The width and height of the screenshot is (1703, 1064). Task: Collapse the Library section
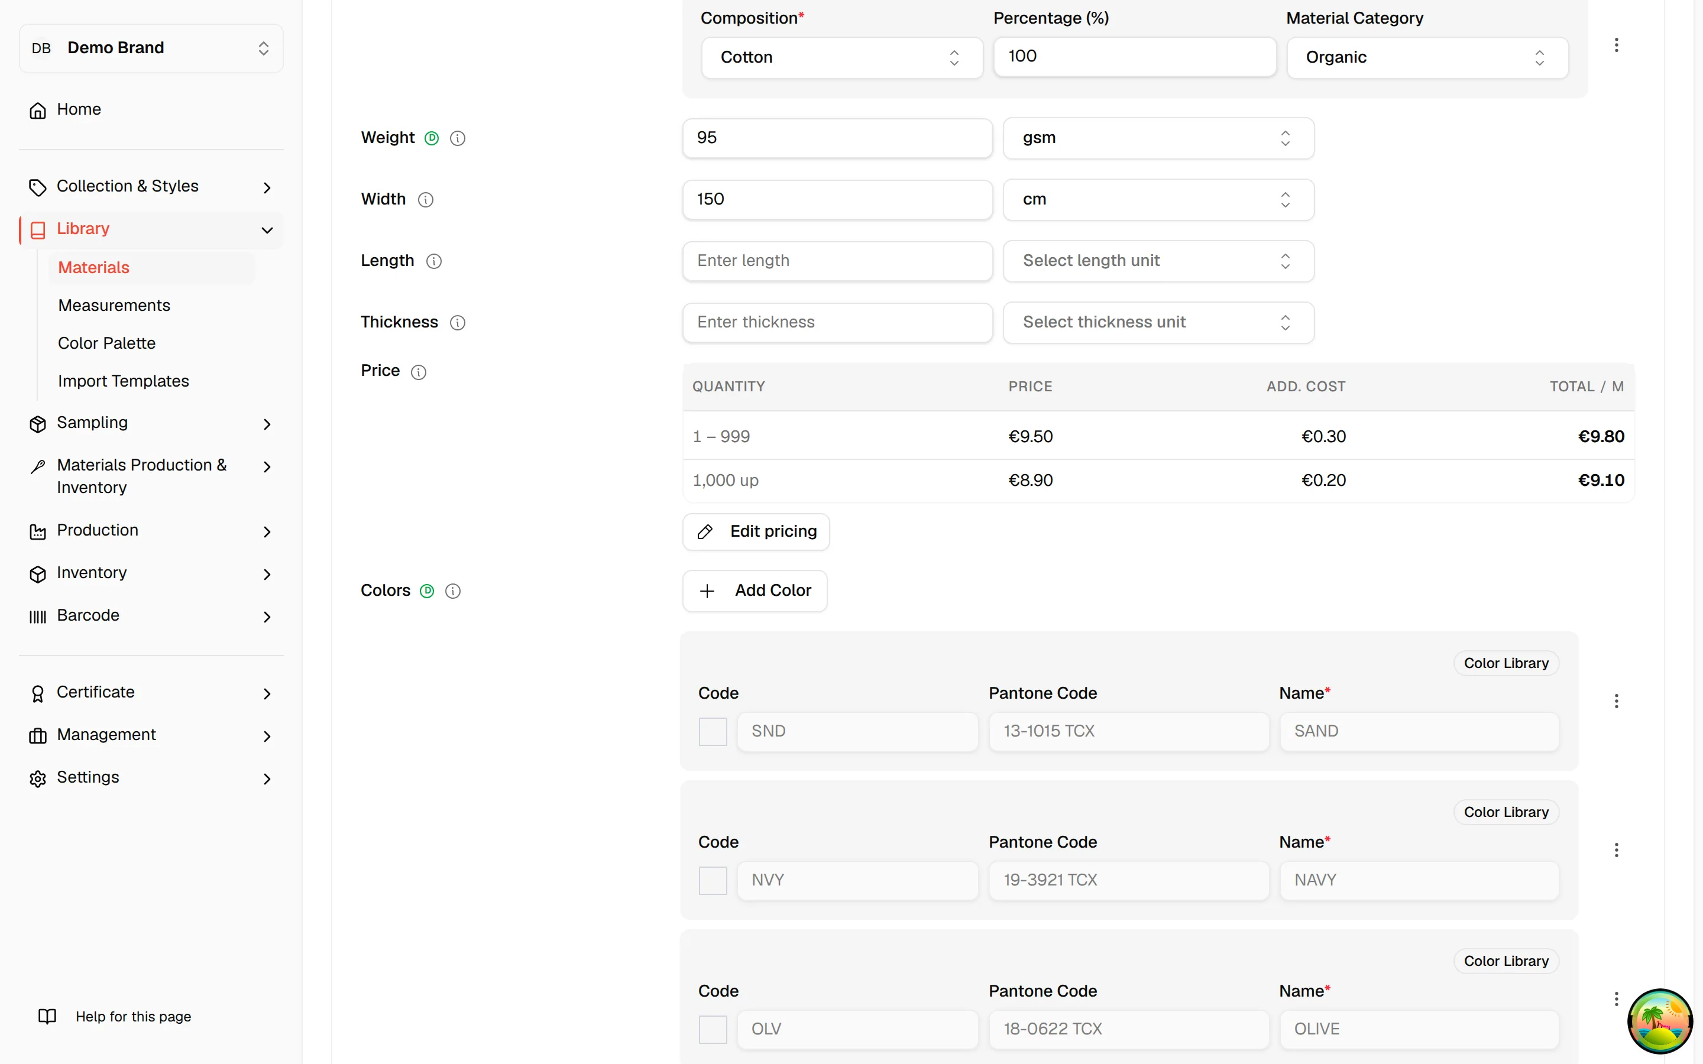click(x=151, y=229)
